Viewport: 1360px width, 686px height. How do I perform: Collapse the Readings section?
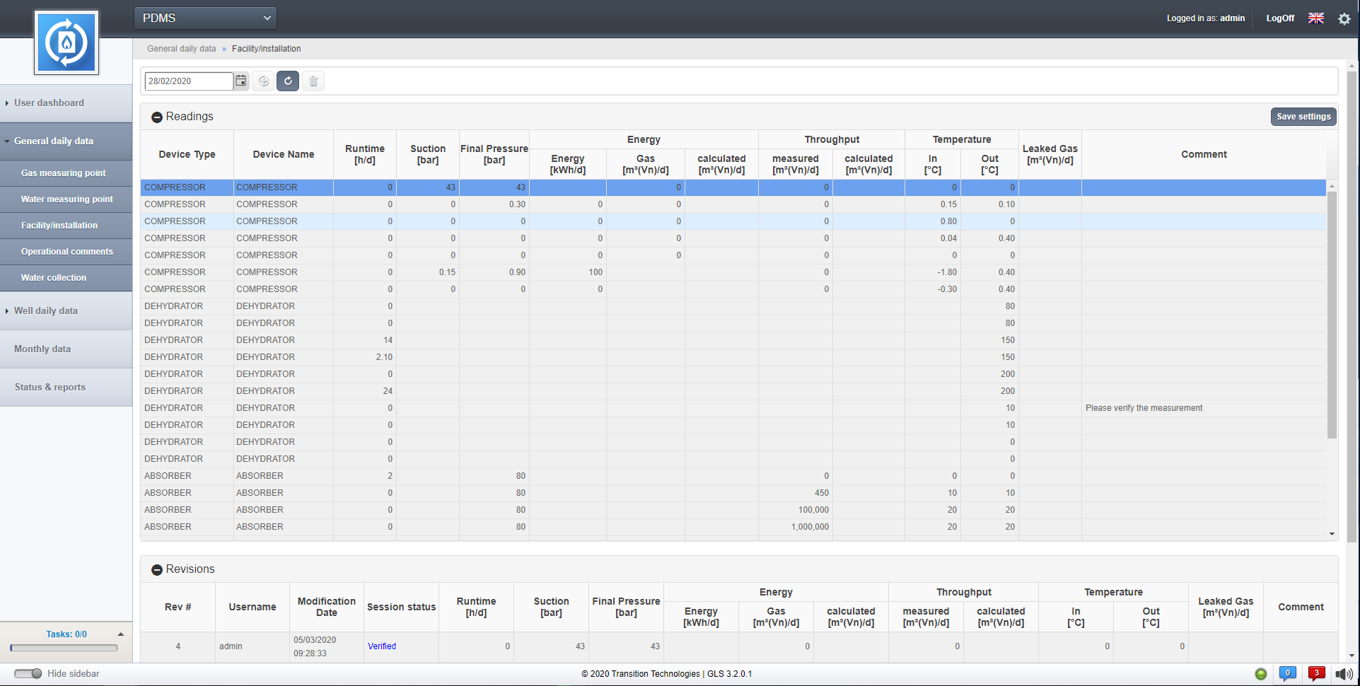157,117
